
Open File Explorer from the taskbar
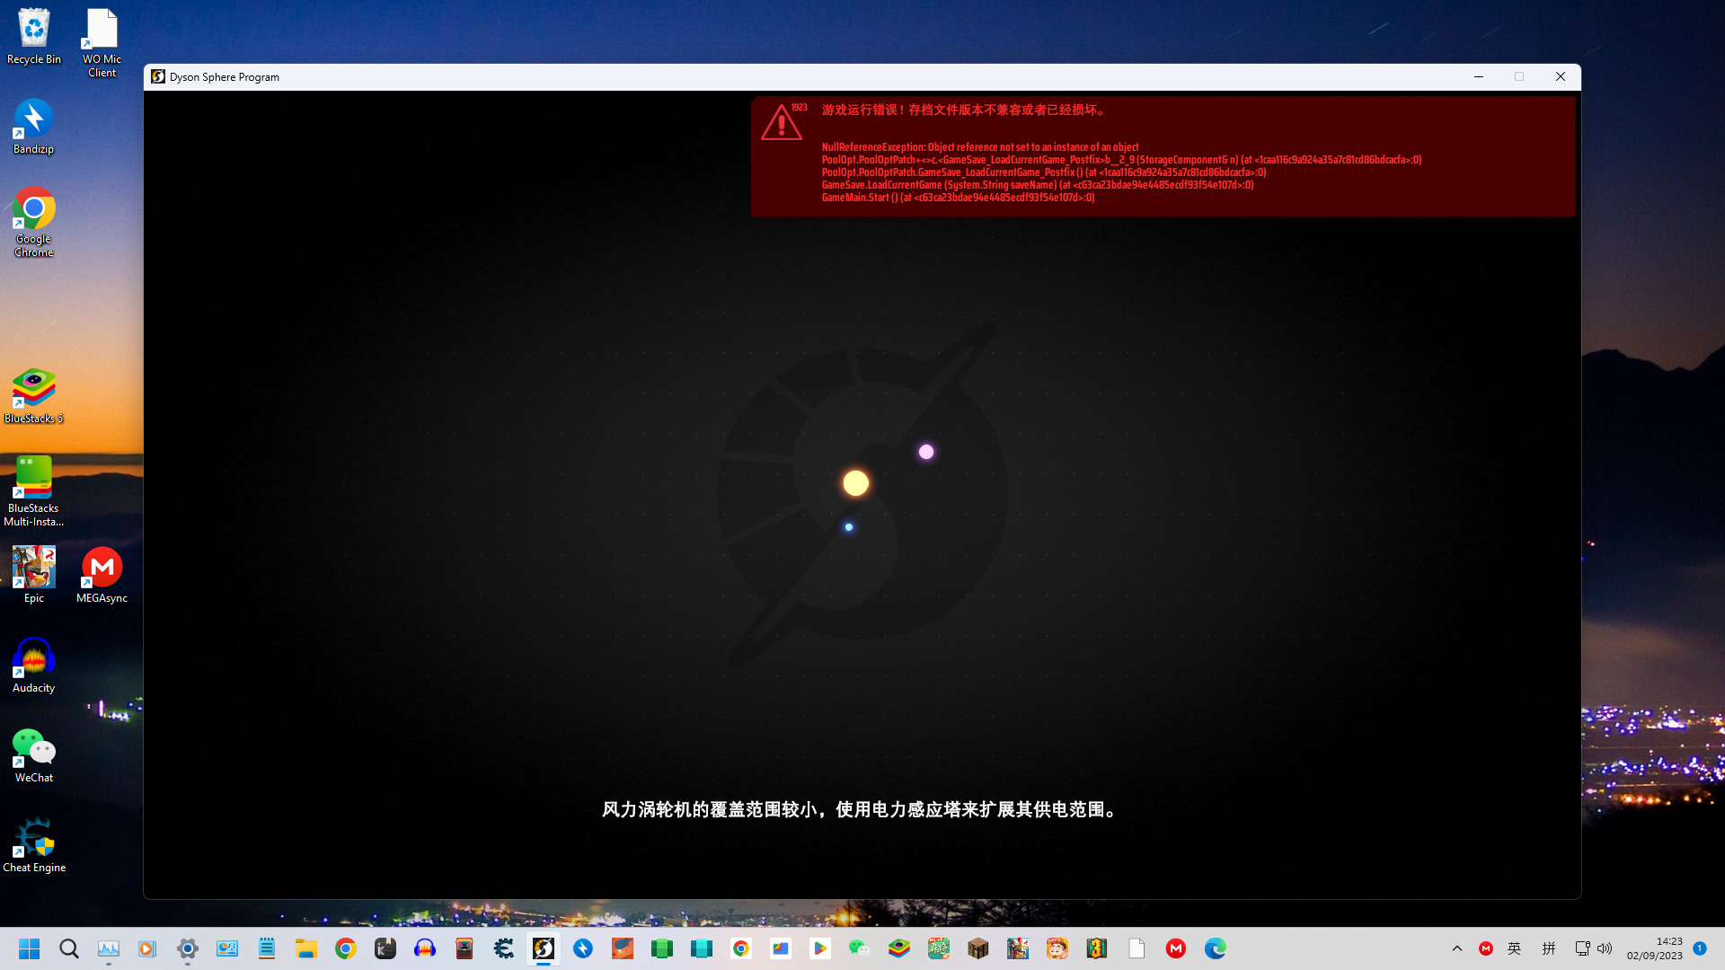click(x=306, y=948)
